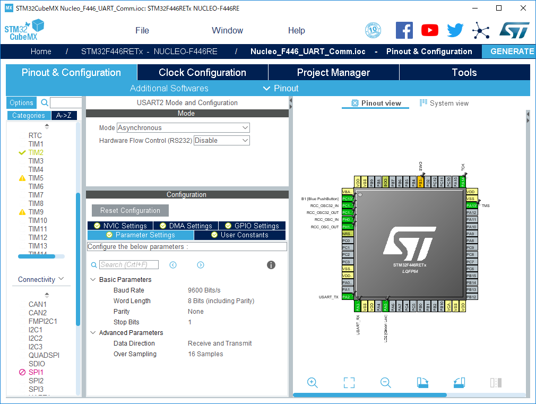
Task: Fit the chip view to window
Action: [349, 382]
